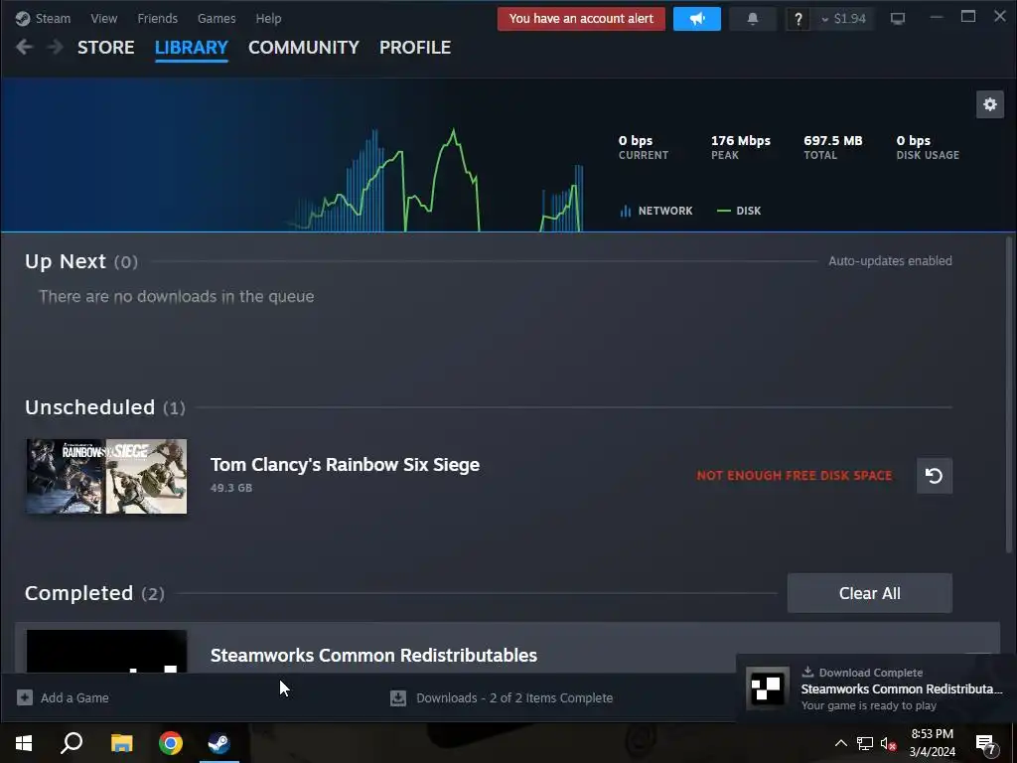
Task: Click the 697.5 MB TOTAL statistic
Action: pos(833,147)
